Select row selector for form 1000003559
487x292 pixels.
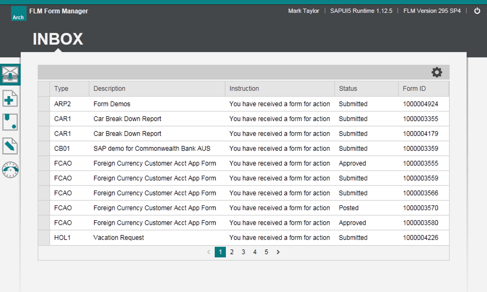point(44,178)
